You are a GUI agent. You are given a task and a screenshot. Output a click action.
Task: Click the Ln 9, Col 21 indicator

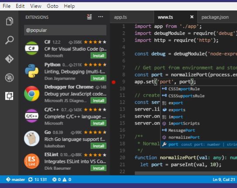[224, 179]
